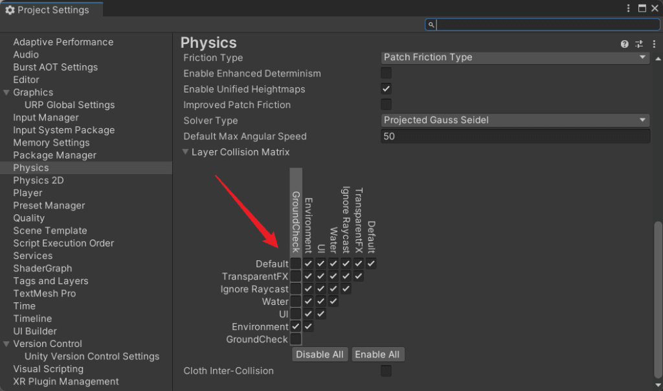Click the Default Max Angular Speed field
This screenshot has width=663, height=391.
click(515, 136)
